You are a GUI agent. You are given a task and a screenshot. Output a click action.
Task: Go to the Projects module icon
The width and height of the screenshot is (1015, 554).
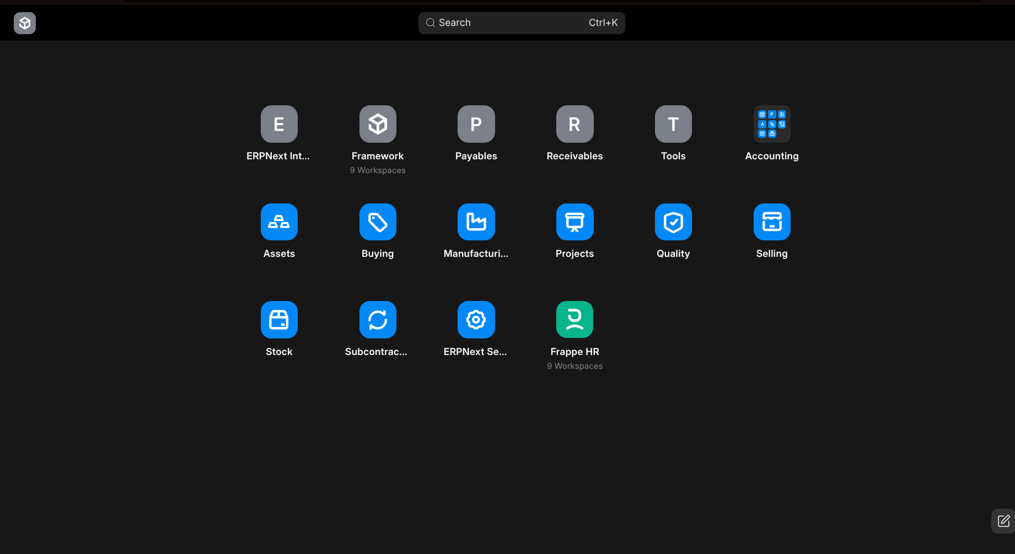(x=574, y=222)
